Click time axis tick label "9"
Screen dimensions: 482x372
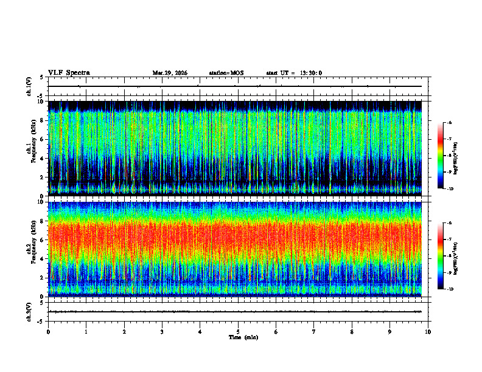tap(389, 332)
